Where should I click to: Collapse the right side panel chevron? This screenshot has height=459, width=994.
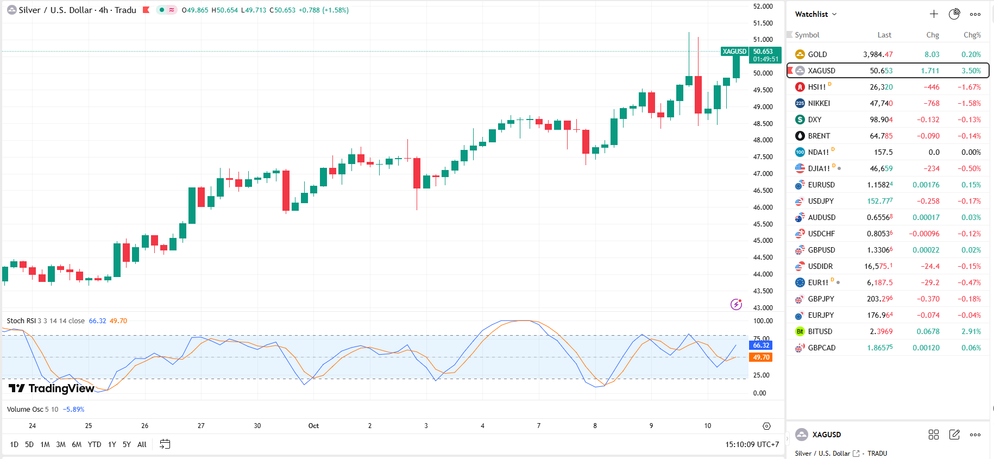(x=787, y=439)
